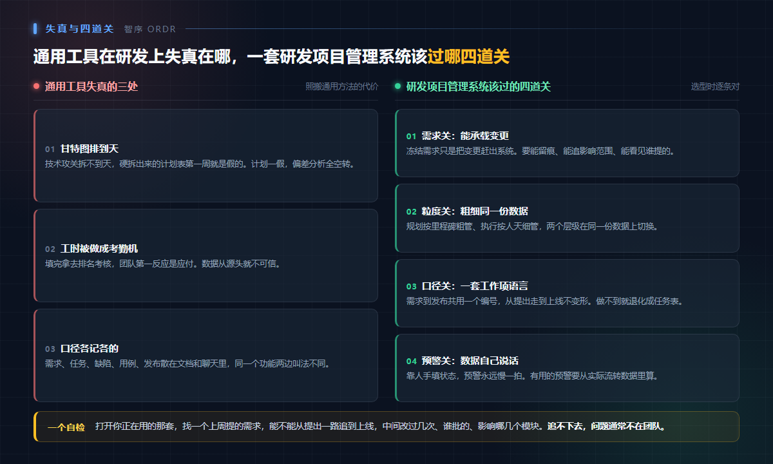
Task: Select the card title '口径各记各的'
Action: 90,349
